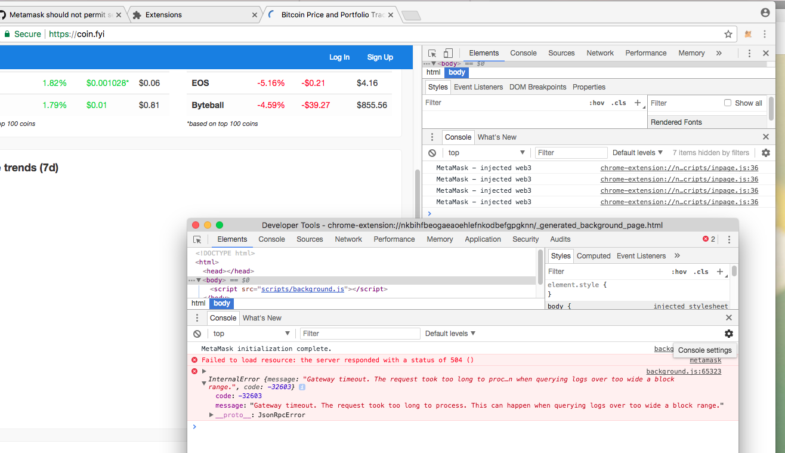This screenshot has width=785, height=453.
Task: Click Byteball row in losers table
Action: pyautogui.click(x=289, y=105)
